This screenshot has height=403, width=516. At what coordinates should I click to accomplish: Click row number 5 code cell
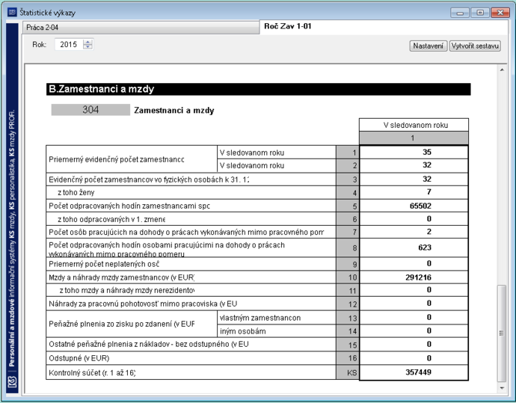[x=348, y=206]
